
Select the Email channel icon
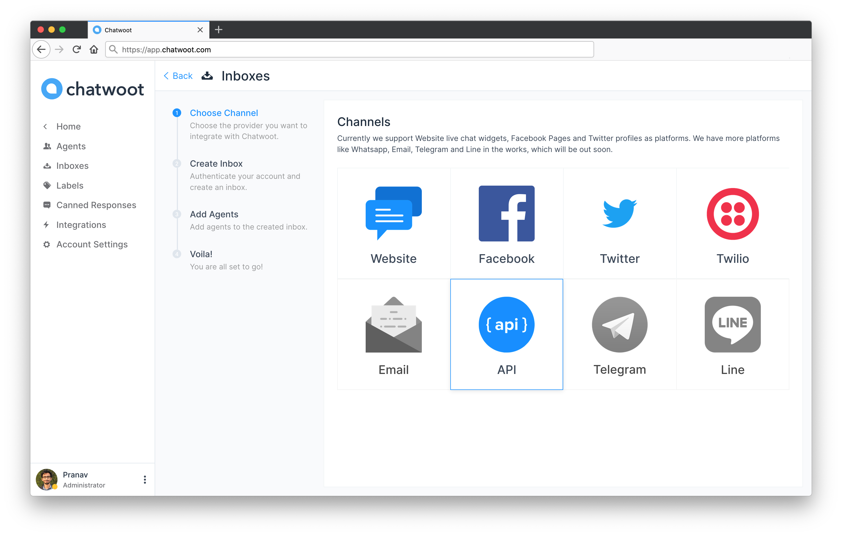(x=393, y=325)
